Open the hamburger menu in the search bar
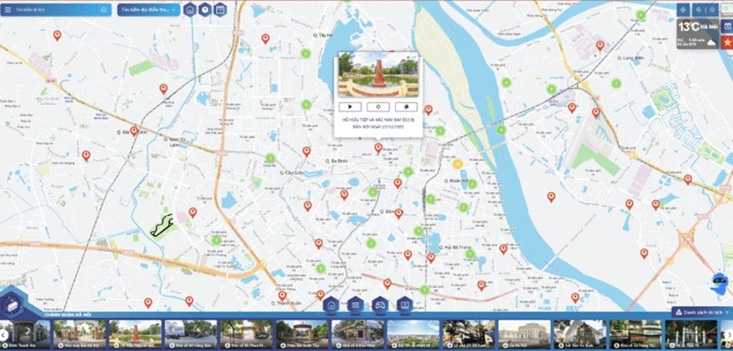The height and width of the screenshot is (351, 733). tap(8, 10)
